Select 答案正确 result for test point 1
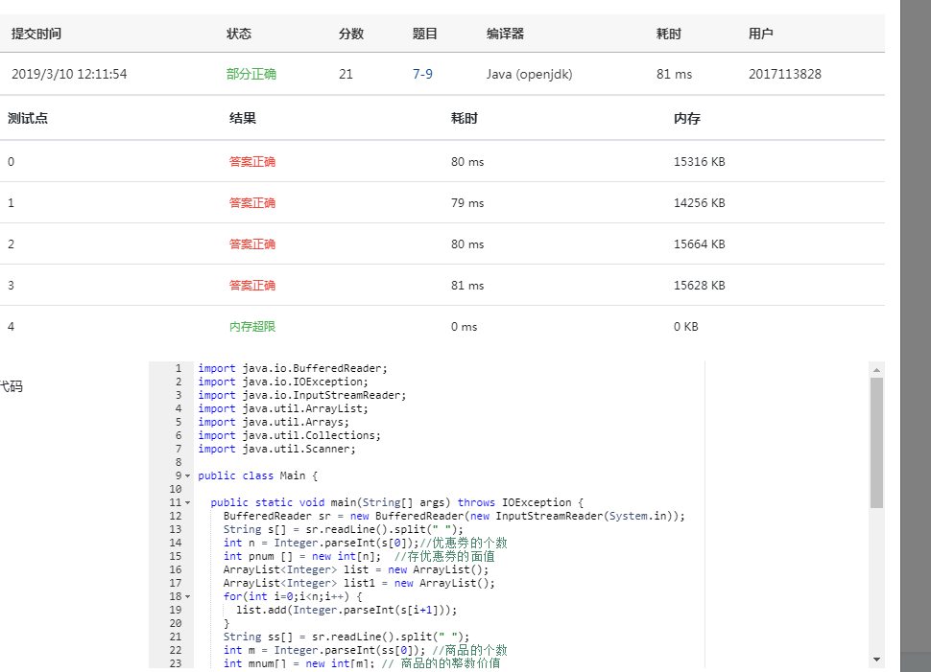The image size is (931, 672). coord(252,203)
